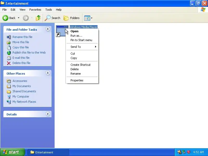Click the Move this file icon
The height and width of the screenshot is (156, 208).
9,42
